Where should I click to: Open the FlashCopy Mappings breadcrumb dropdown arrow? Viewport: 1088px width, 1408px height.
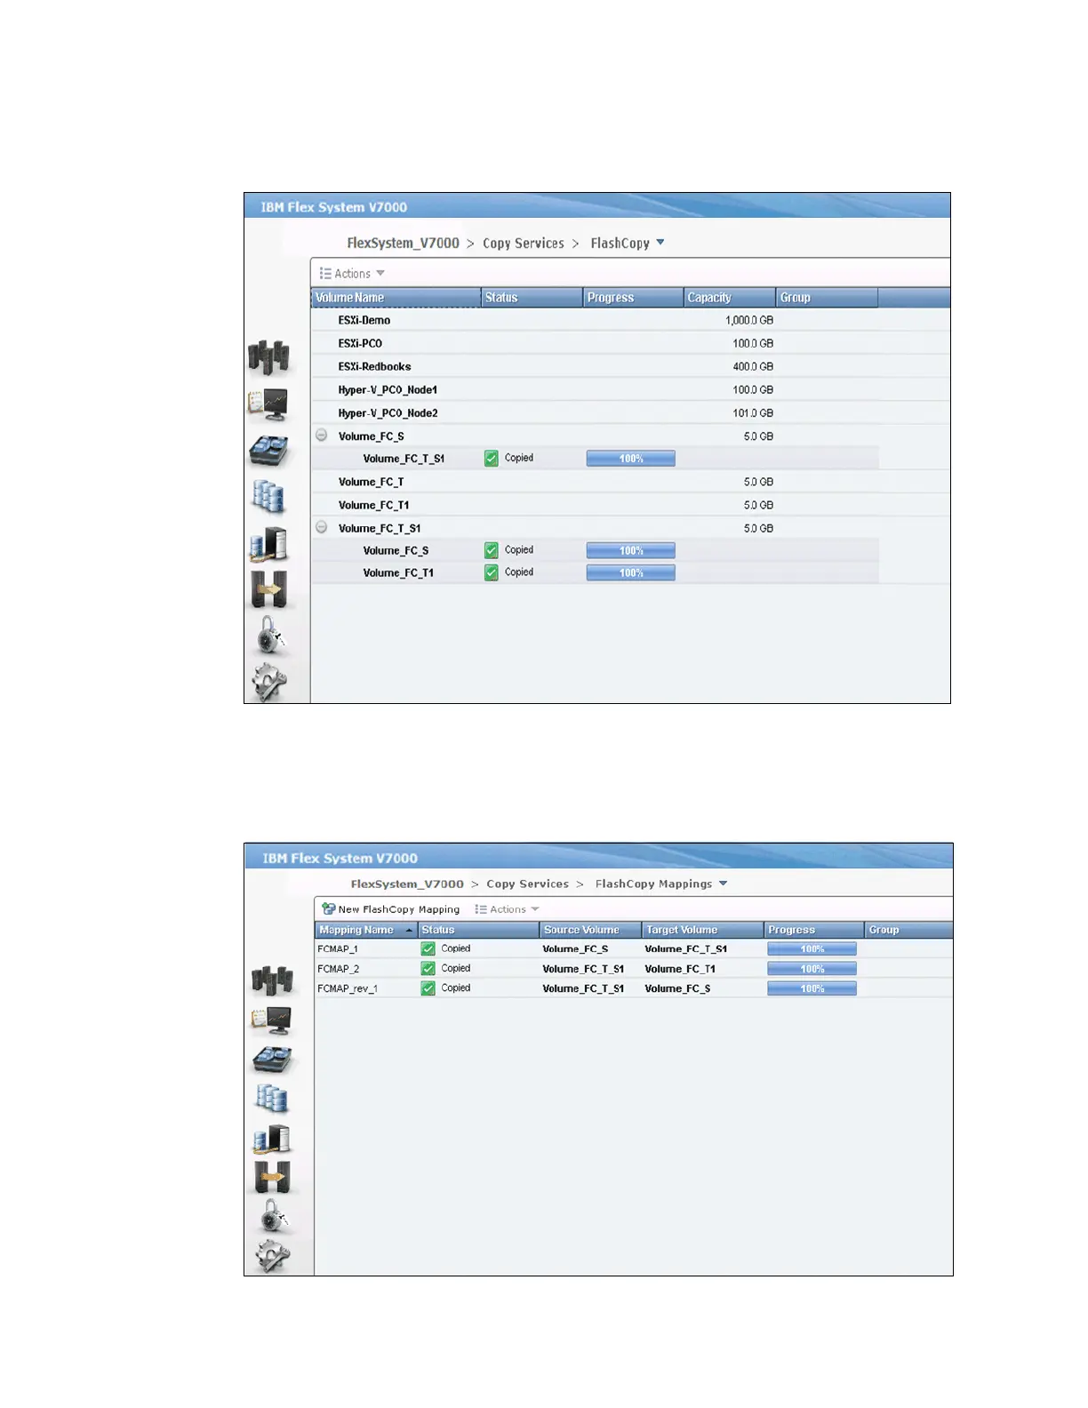tap(723, 884)
